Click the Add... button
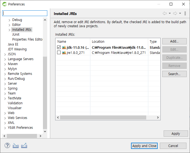This screenshot has width=190, height=153. [x=174, y=41]
